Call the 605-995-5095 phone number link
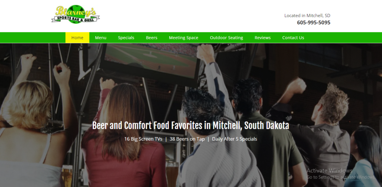This screenshot has height=187, width=382. coord(313,23)
